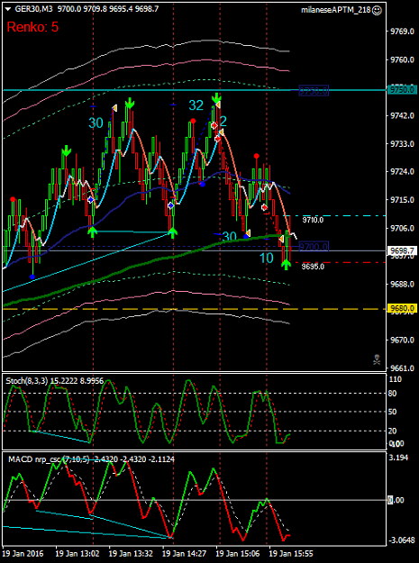The height and width of the screenshot is (563, 419).
Task: Click the boxed 9750.0 label beside teal line
Action: coord(314,91)
